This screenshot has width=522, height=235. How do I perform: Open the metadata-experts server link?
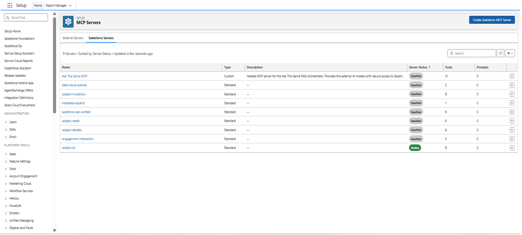pyautogui.click(x=73, y=103)
